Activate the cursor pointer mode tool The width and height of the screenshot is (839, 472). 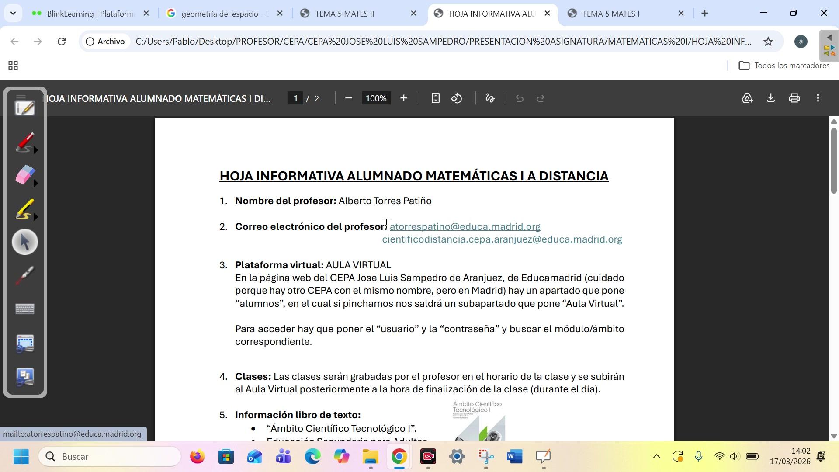point(25,242)
